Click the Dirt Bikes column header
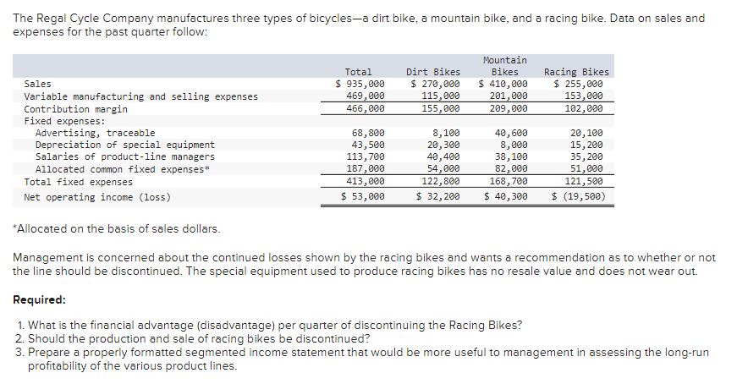 (433, 72)
